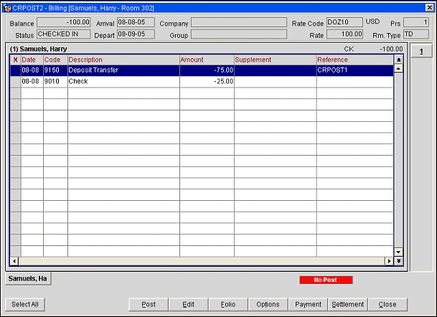Switch to folio window tab 1
437x317 pixels.
point(420,50)
